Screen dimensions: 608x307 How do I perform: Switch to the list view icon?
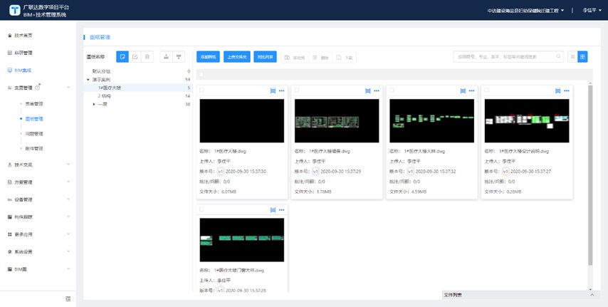click(572, 56)
